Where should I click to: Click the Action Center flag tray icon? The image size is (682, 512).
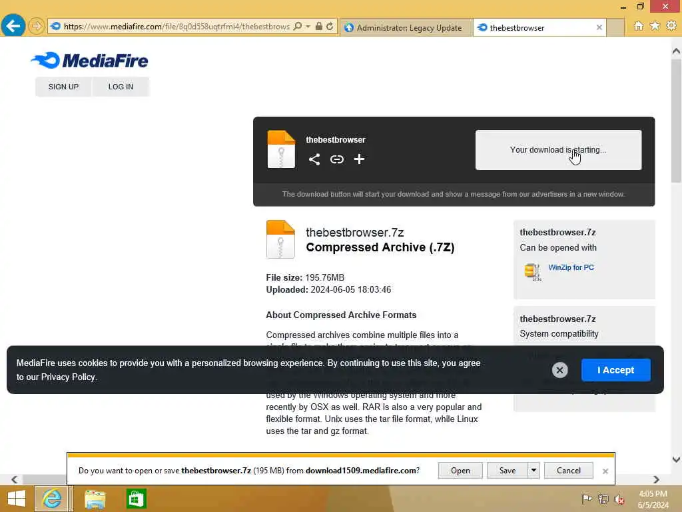587,499
